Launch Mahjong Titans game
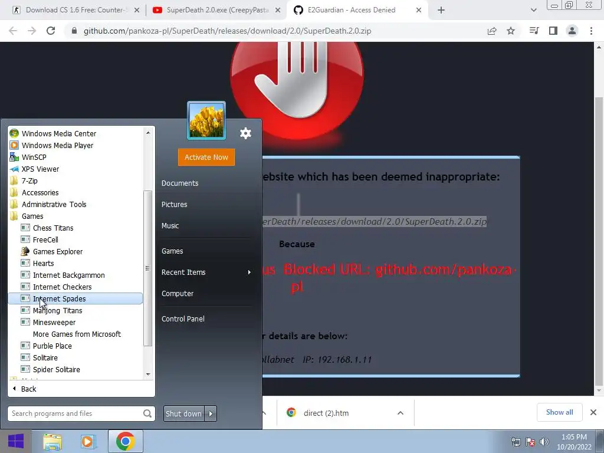 pos(57,310)
